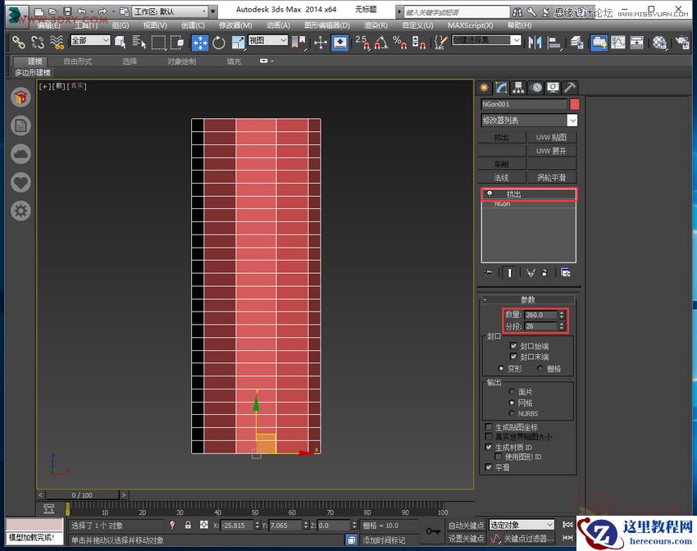697x551 pixels.
Task: Select the Move transform tool
Action: [200, 42]
